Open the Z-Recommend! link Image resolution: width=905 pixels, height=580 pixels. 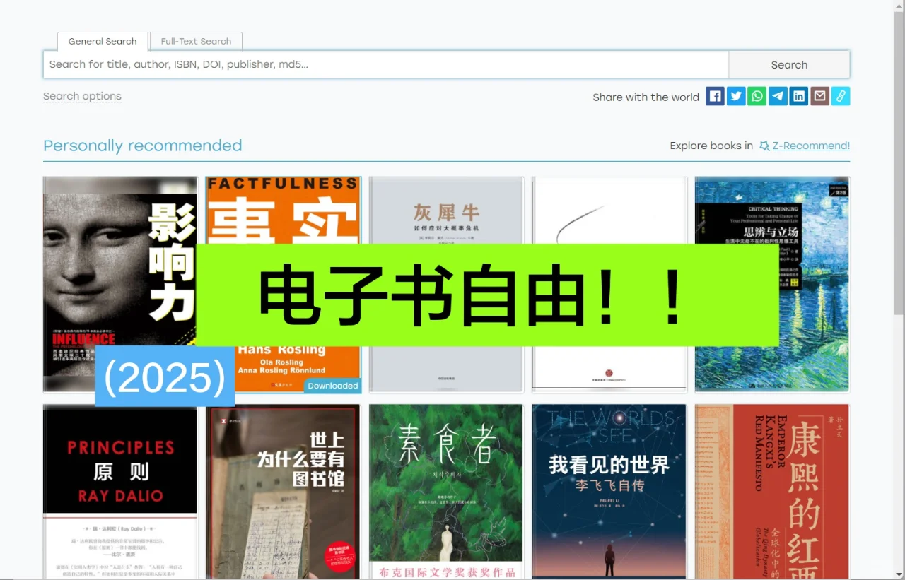click(x=811, y=146)
